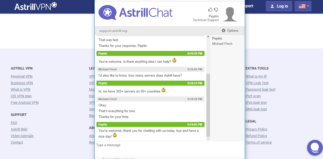Image resolution: width=323 pixels, height=159 pixels.
Task: Open the Terms of service link
Action: click(259, 142)
